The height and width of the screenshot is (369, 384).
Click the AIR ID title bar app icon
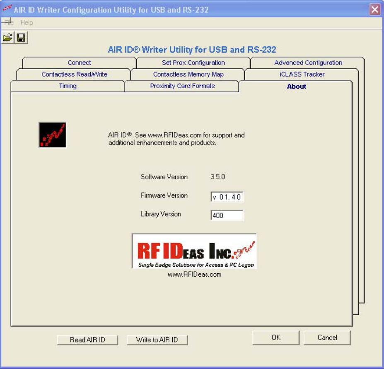(x=7, y=8)
